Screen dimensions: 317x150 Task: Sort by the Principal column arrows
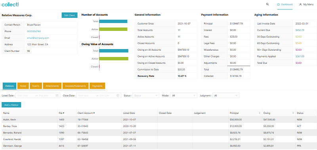tap(260, 113)
